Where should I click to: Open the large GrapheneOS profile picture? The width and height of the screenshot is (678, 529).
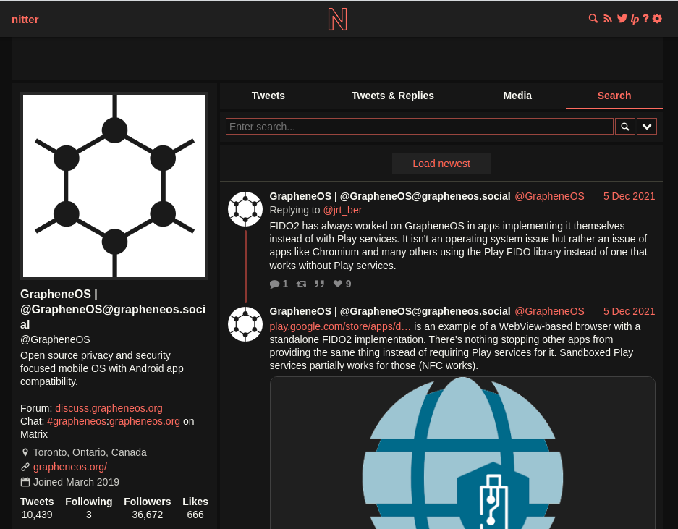pyautogui.click(x=114, y=186)
